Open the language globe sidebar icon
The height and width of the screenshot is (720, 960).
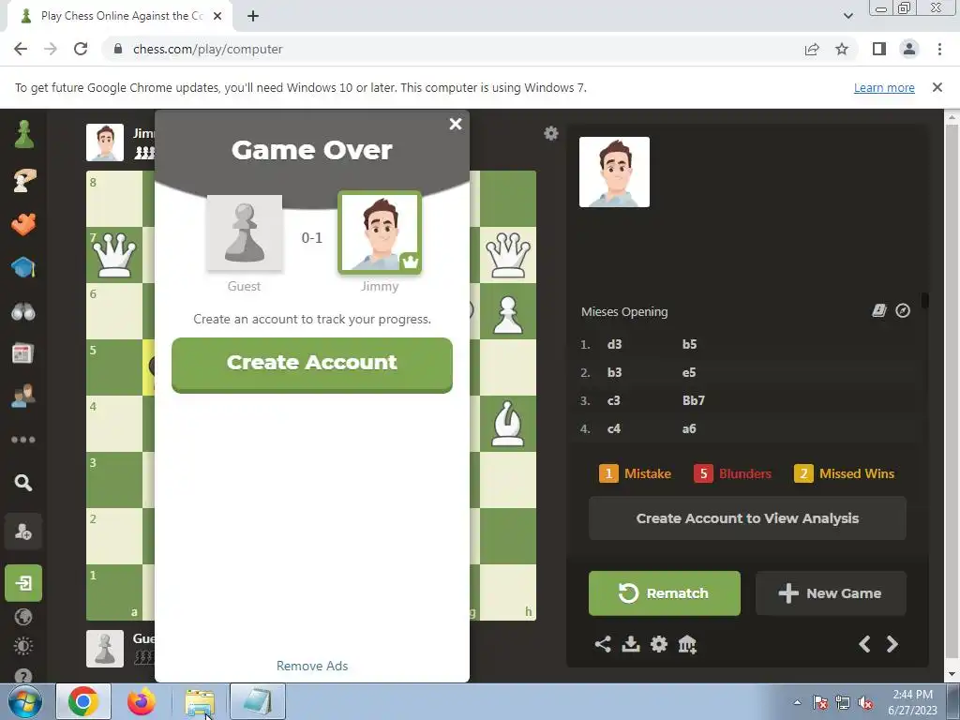[x=23, y=617]
